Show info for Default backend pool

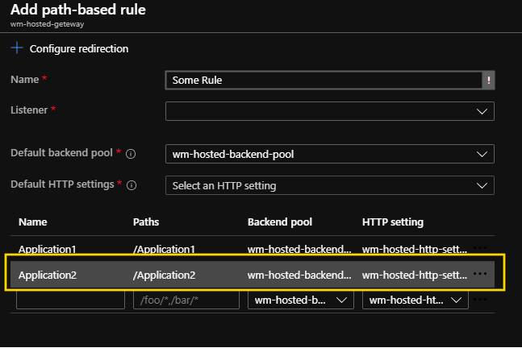click(x=131, y=154)
